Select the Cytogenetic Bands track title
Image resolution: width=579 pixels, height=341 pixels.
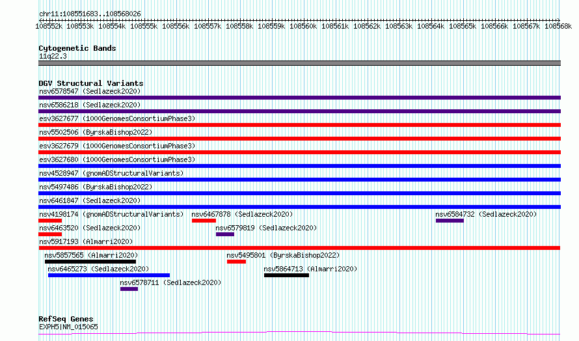tap(77, 48)
